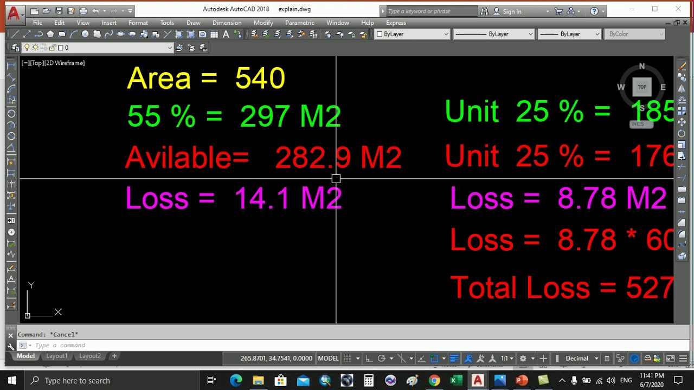Viewport: 694px width, 390px height.
Task: Click the Save icon in Quick Access toolbar
Action: click(x=59, y=11)
